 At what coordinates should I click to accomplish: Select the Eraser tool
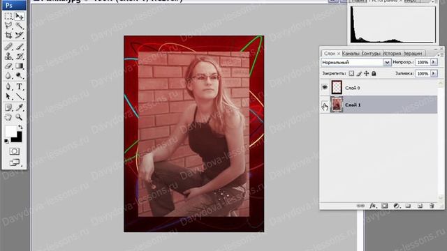click(x=8, y=66)
